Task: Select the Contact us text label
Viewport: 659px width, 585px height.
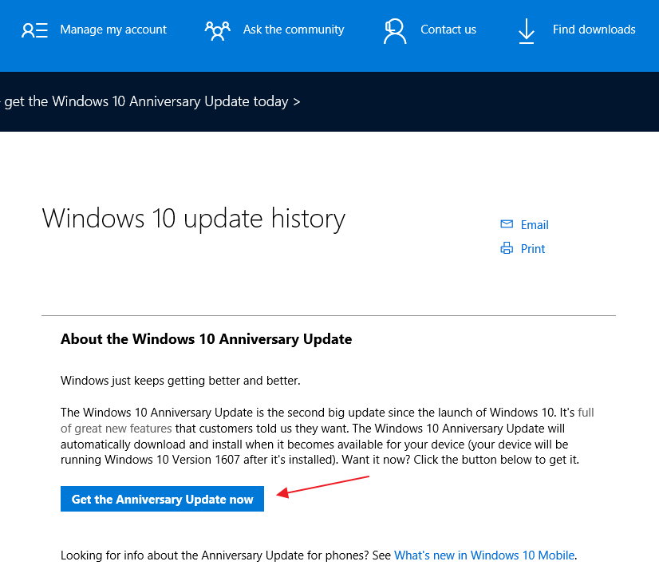Action: pos(448,30)
